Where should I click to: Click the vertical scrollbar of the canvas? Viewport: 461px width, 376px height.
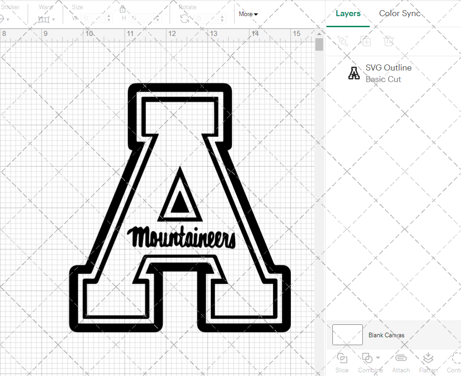(x=319, y=44)
